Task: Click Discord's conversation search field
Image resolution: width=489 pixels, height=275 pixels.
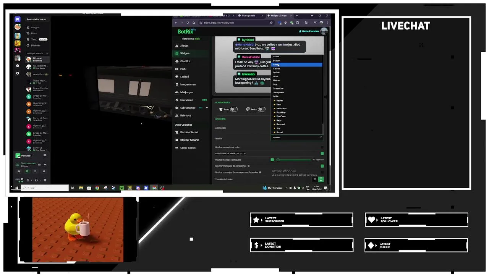Action: tap(37, 19)
